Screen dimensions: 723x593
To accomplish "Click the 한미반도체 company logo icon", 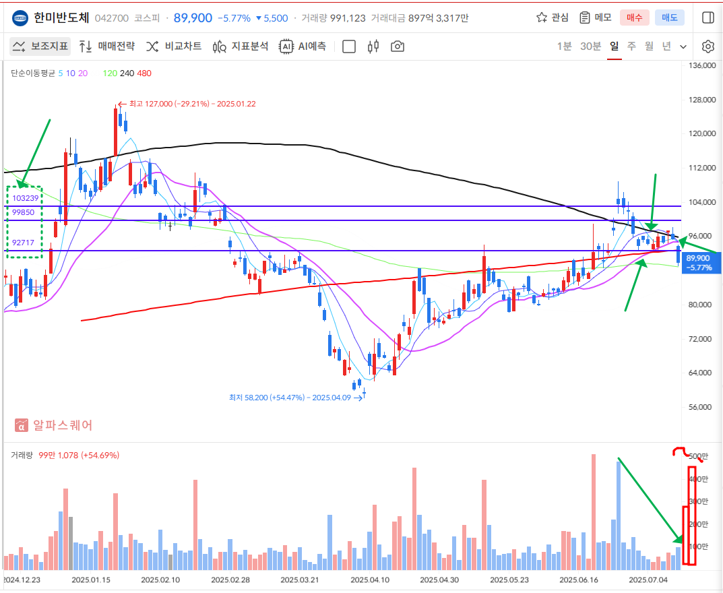I will click(x=20, y=18).
